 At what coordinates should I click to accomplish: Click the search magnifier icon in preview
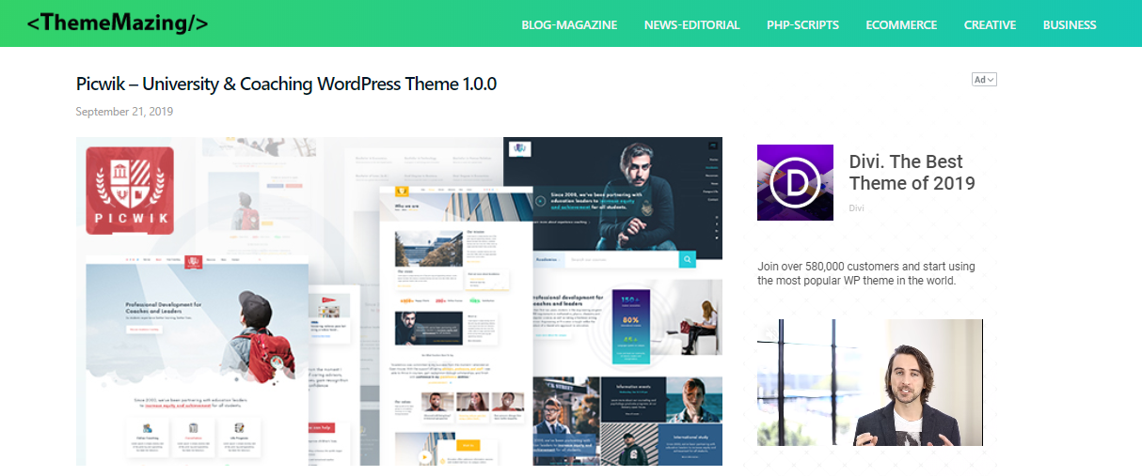tap(688, 259)
